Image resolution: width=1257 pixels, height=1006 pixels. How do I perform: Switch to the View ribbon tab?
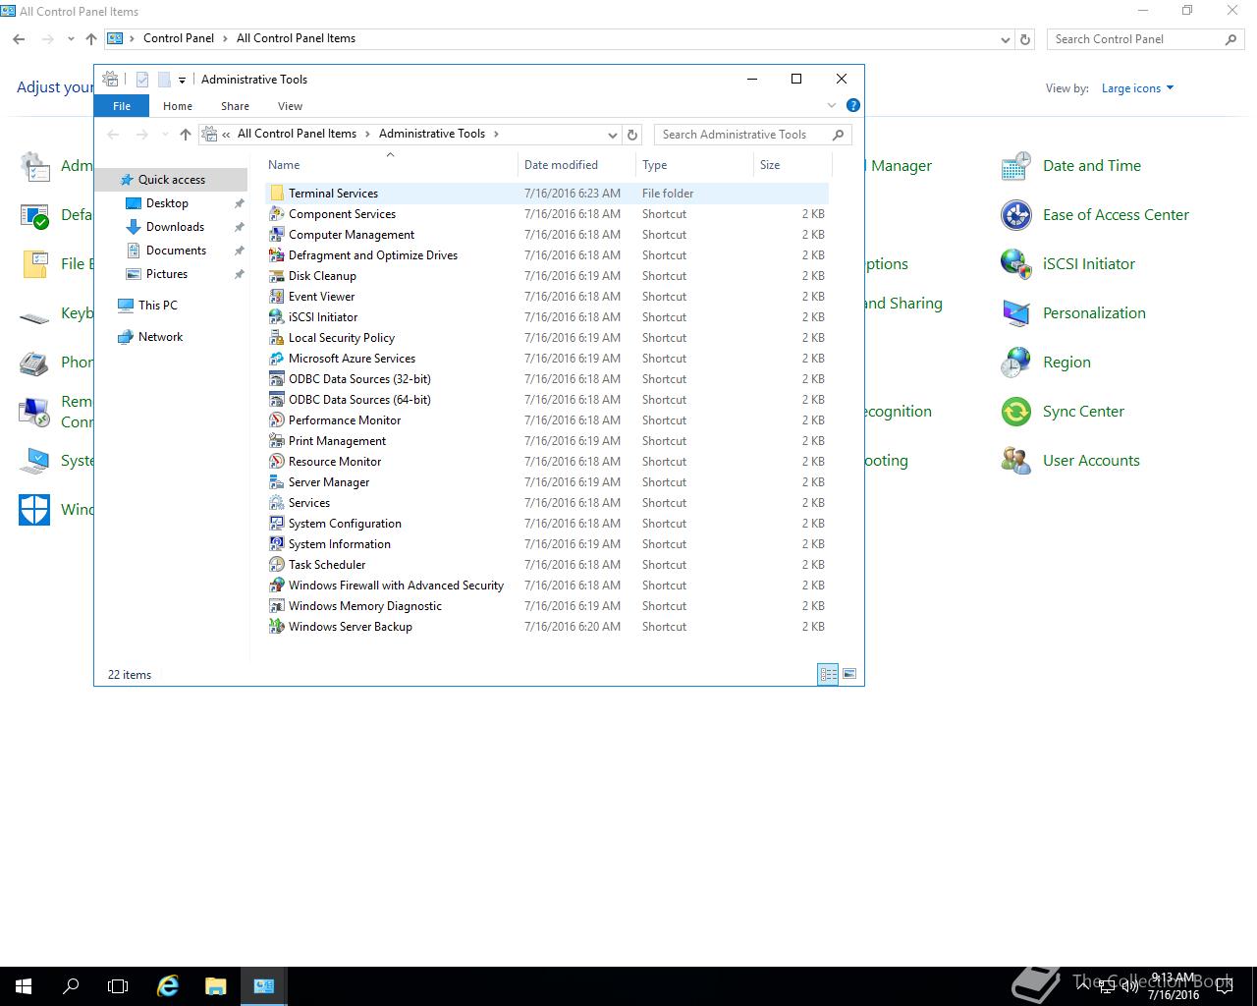click(x=290, y=106)
